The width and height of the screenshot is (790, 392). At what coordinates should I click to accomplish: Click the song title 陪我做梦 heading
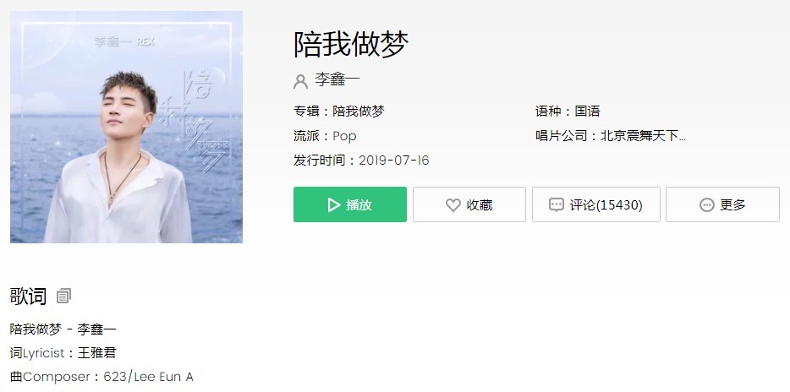click(x=351, y=44)
